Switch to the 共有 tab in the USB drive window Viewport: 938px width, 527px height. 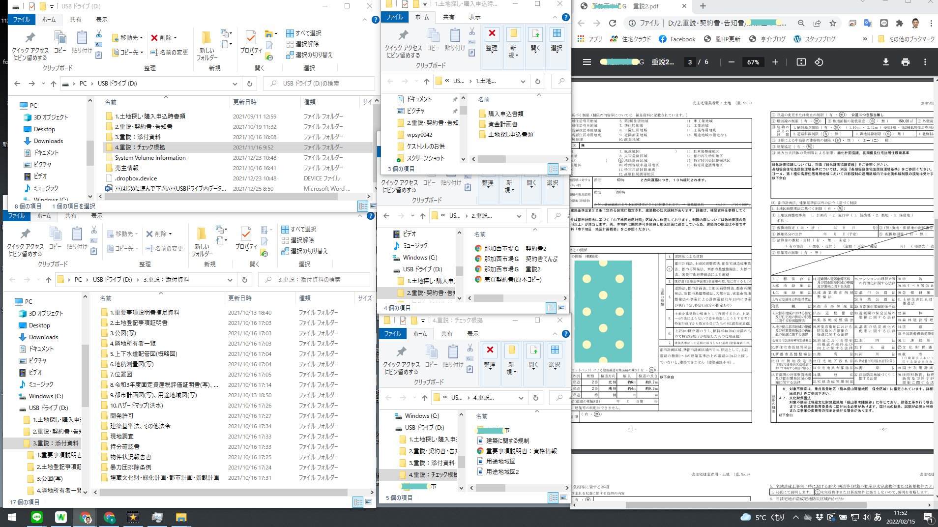click(75, 20)
